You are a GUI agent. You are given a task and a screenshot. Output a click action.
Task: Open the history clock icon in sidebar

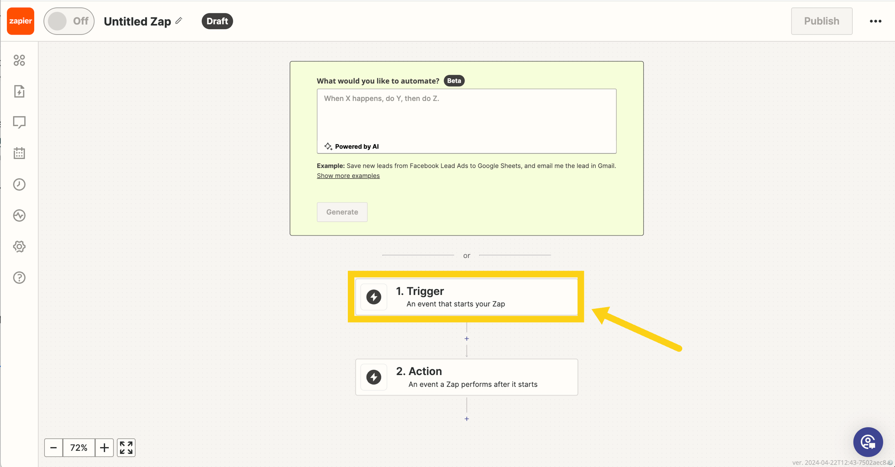coord(19,184)
